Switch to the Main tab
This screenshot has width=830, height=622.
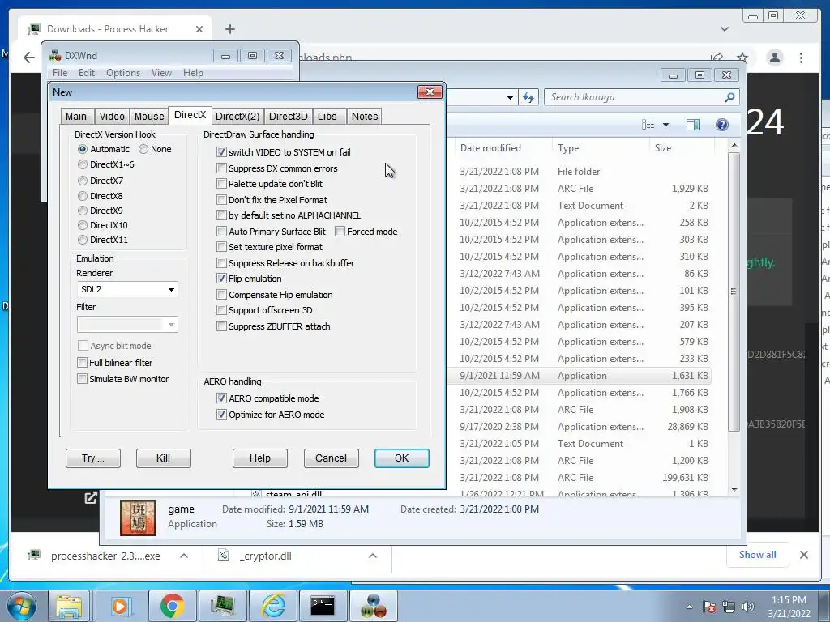point(76,117)
